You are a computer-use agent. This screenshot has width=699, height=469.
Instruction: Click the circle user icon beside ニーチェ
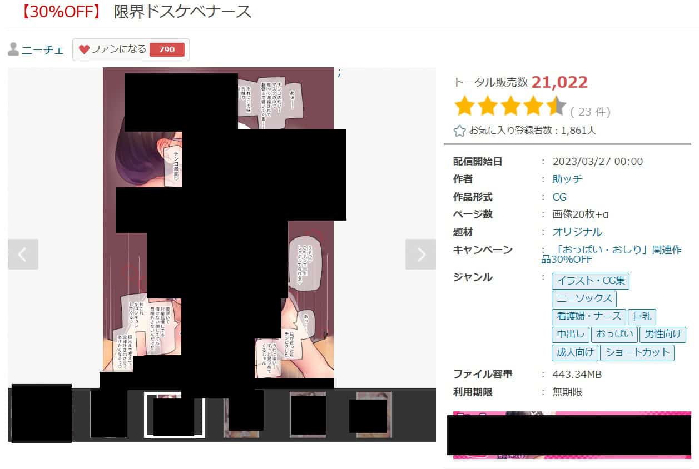click(x=13, y=49)
